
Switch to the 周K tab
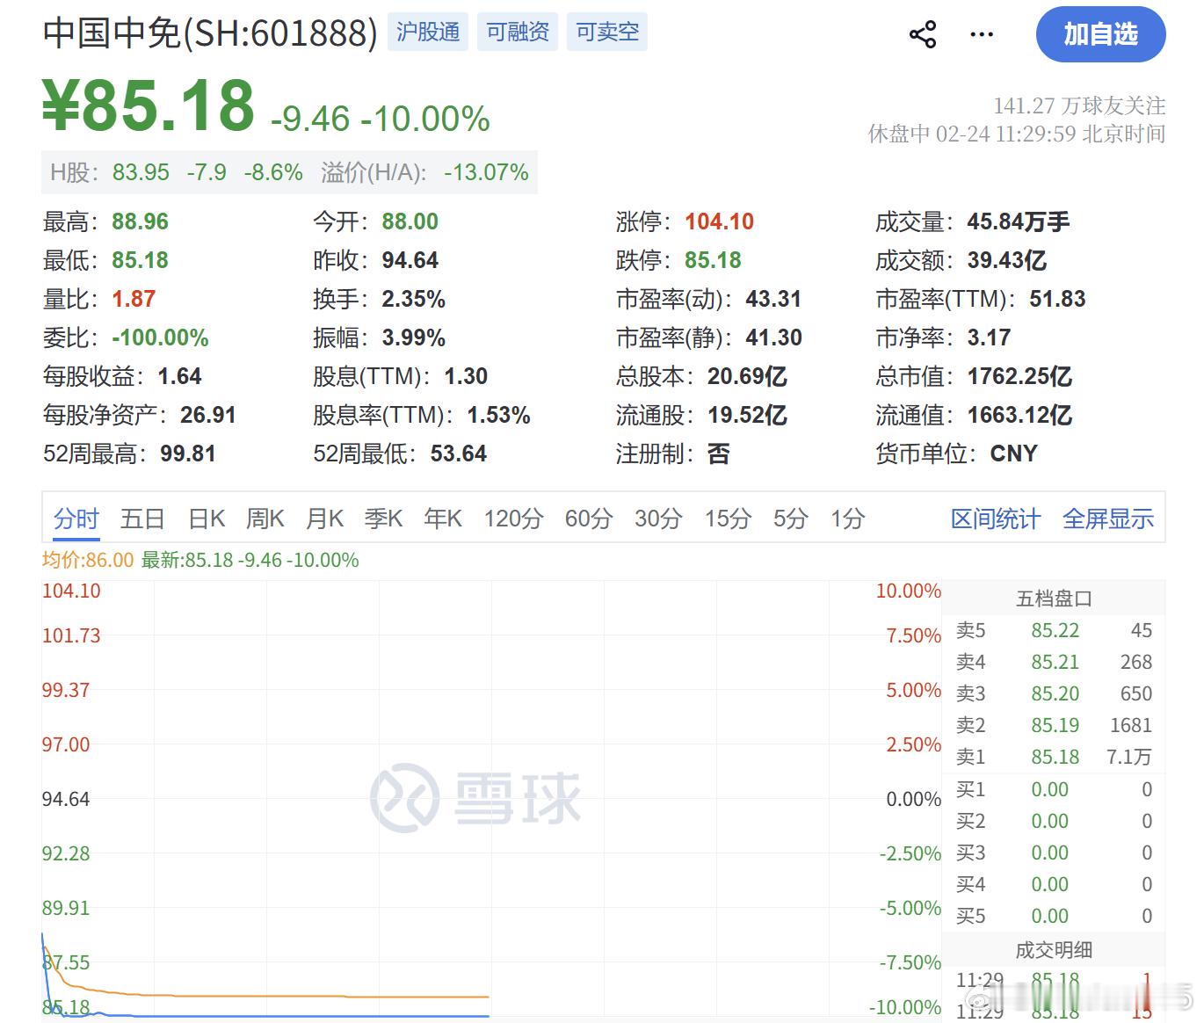coord(265,519)
